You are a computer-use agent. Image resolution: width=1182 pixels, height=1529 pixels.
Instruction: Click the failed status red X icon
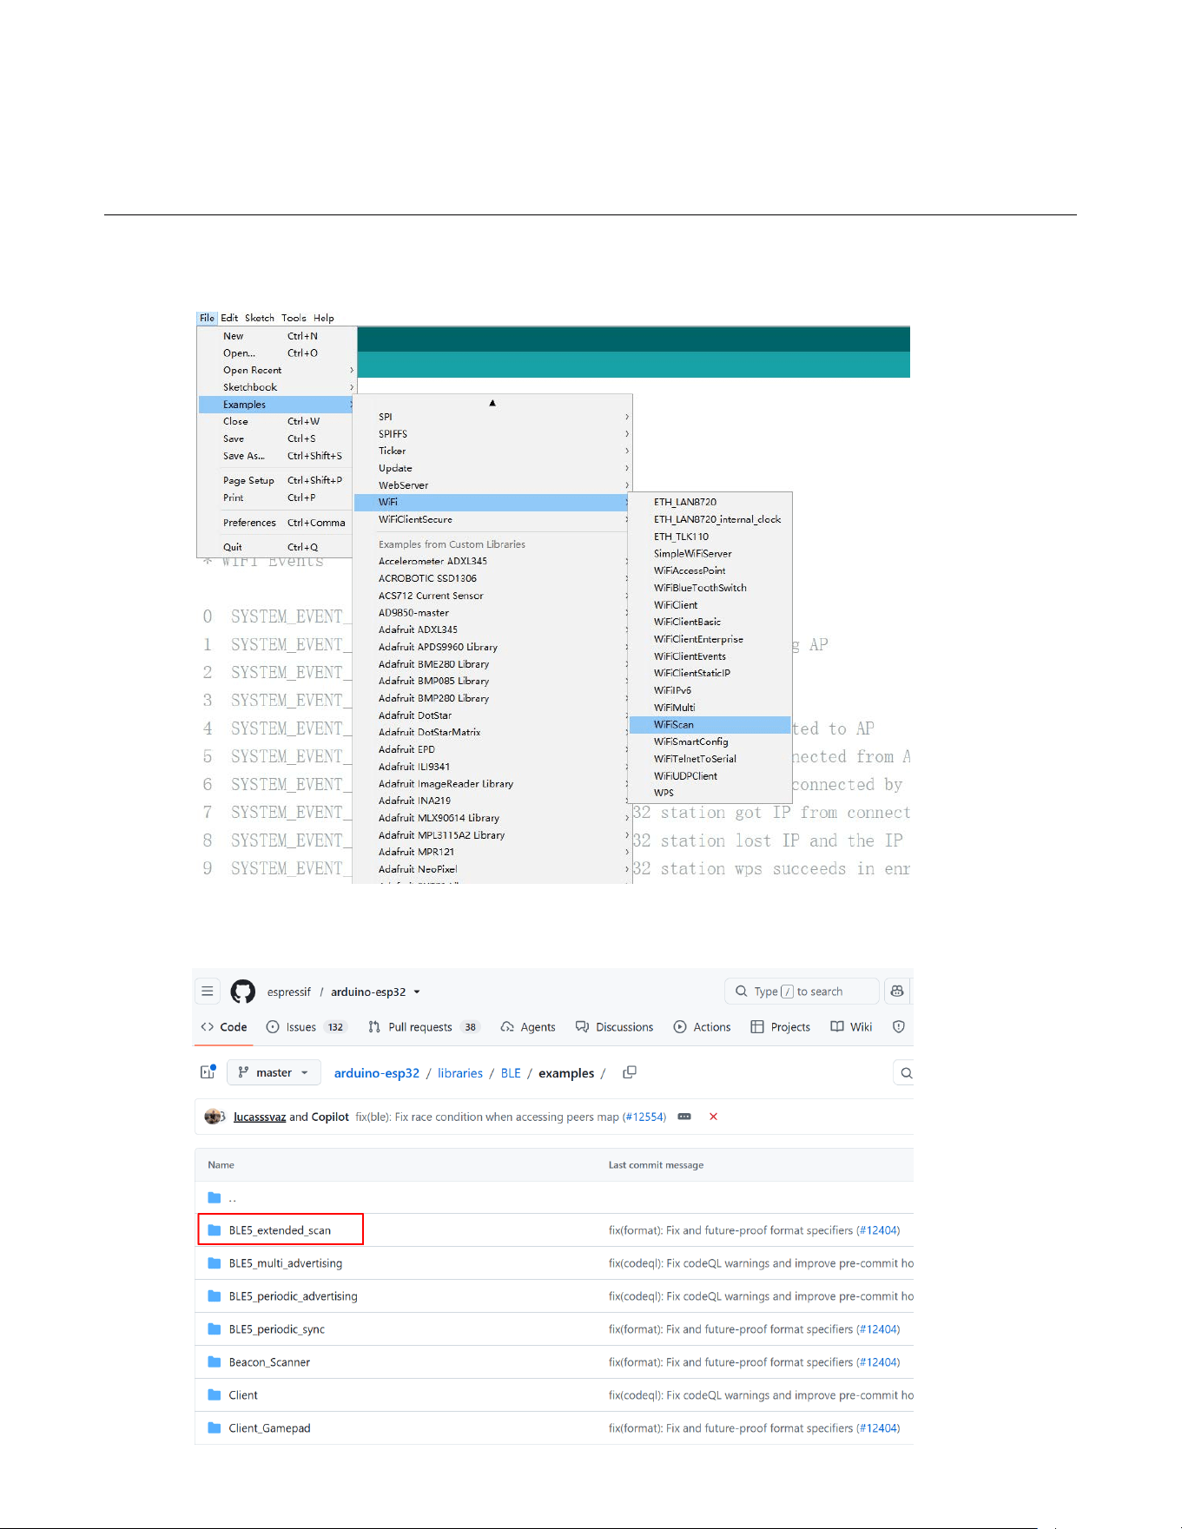713,1117
